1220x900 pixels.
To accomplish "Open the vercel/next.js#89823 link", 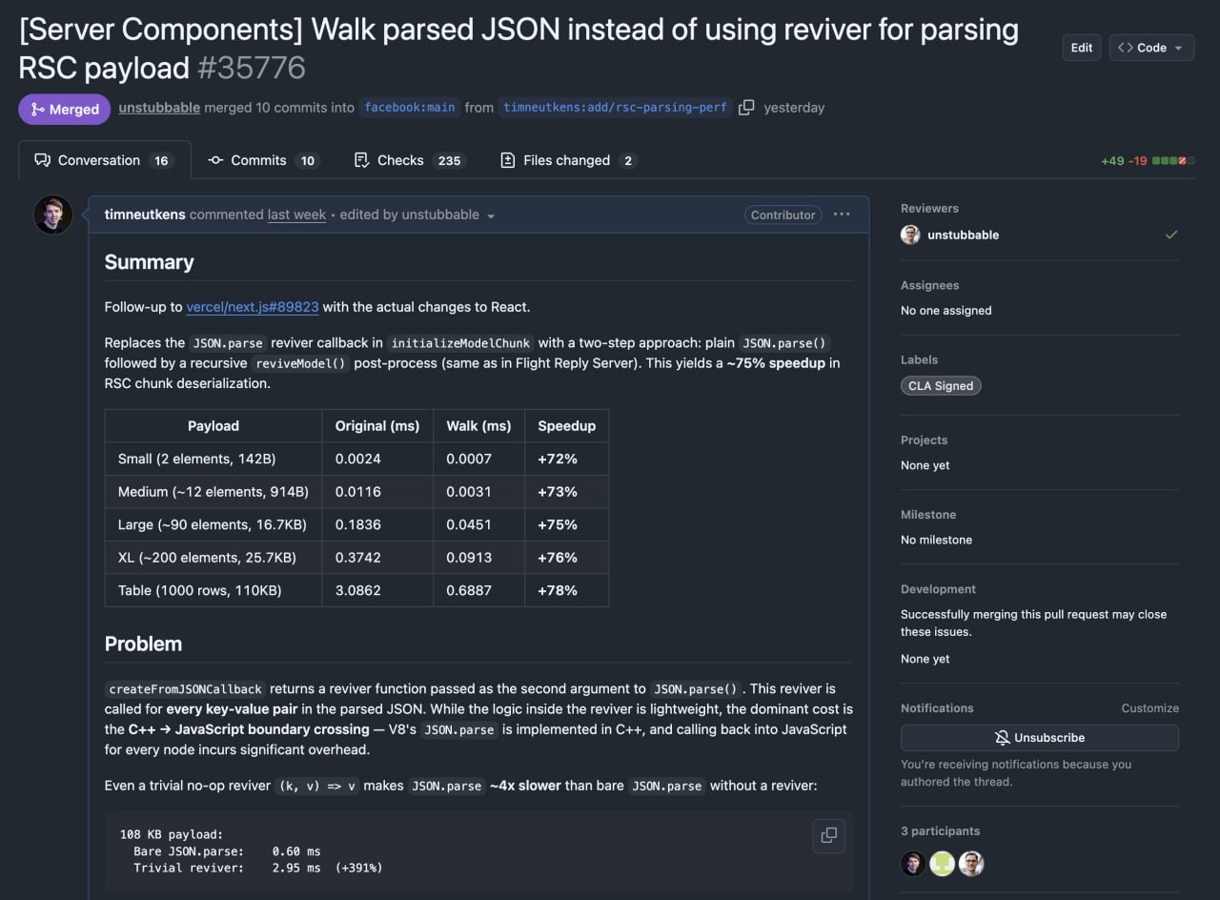I will (253, 307).
